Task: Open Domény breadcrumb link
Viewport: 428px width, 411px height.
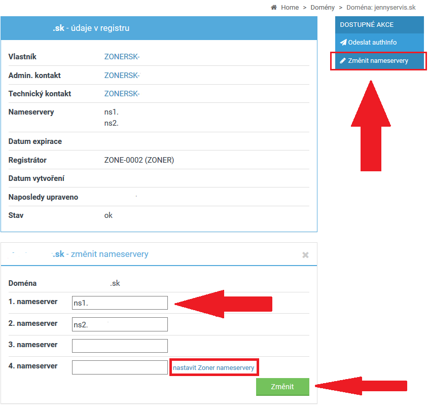Action: [x=322, y=8]
